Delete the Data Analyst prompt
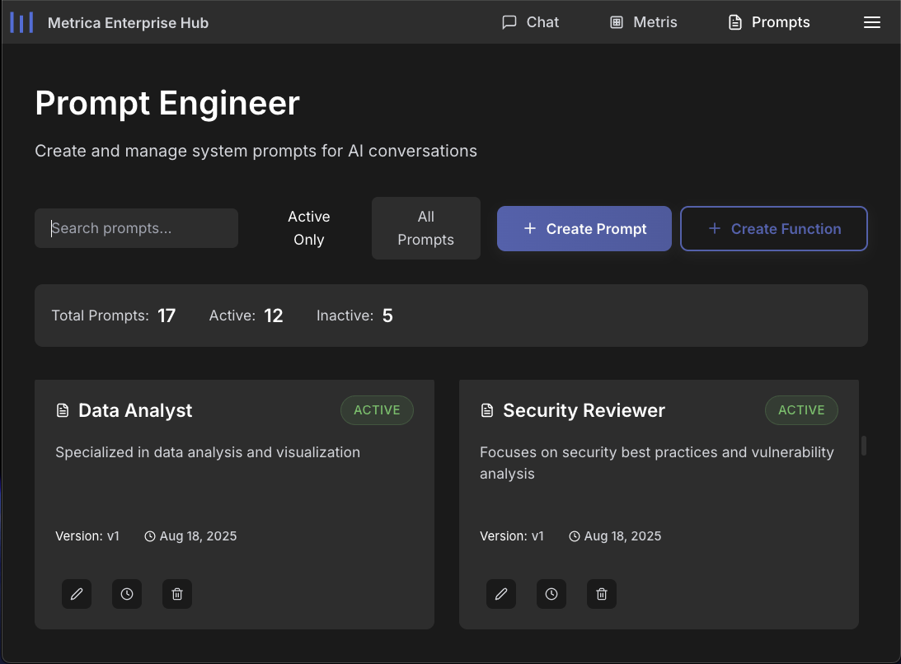 [x=177, y=594]
